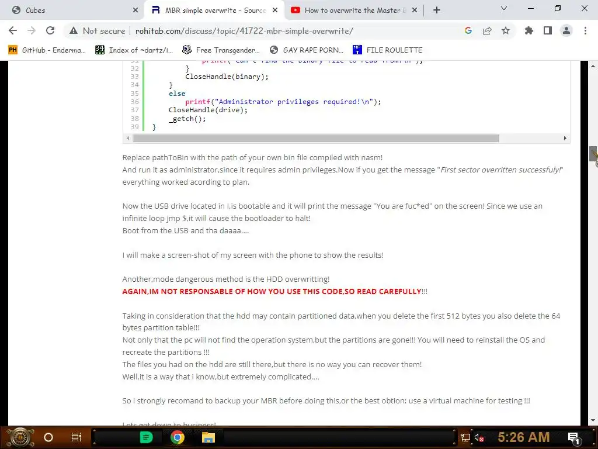This screenshot has height=449, width=598.
Task: Open the steampunk Start button
Action: click(x=20, y=437)
